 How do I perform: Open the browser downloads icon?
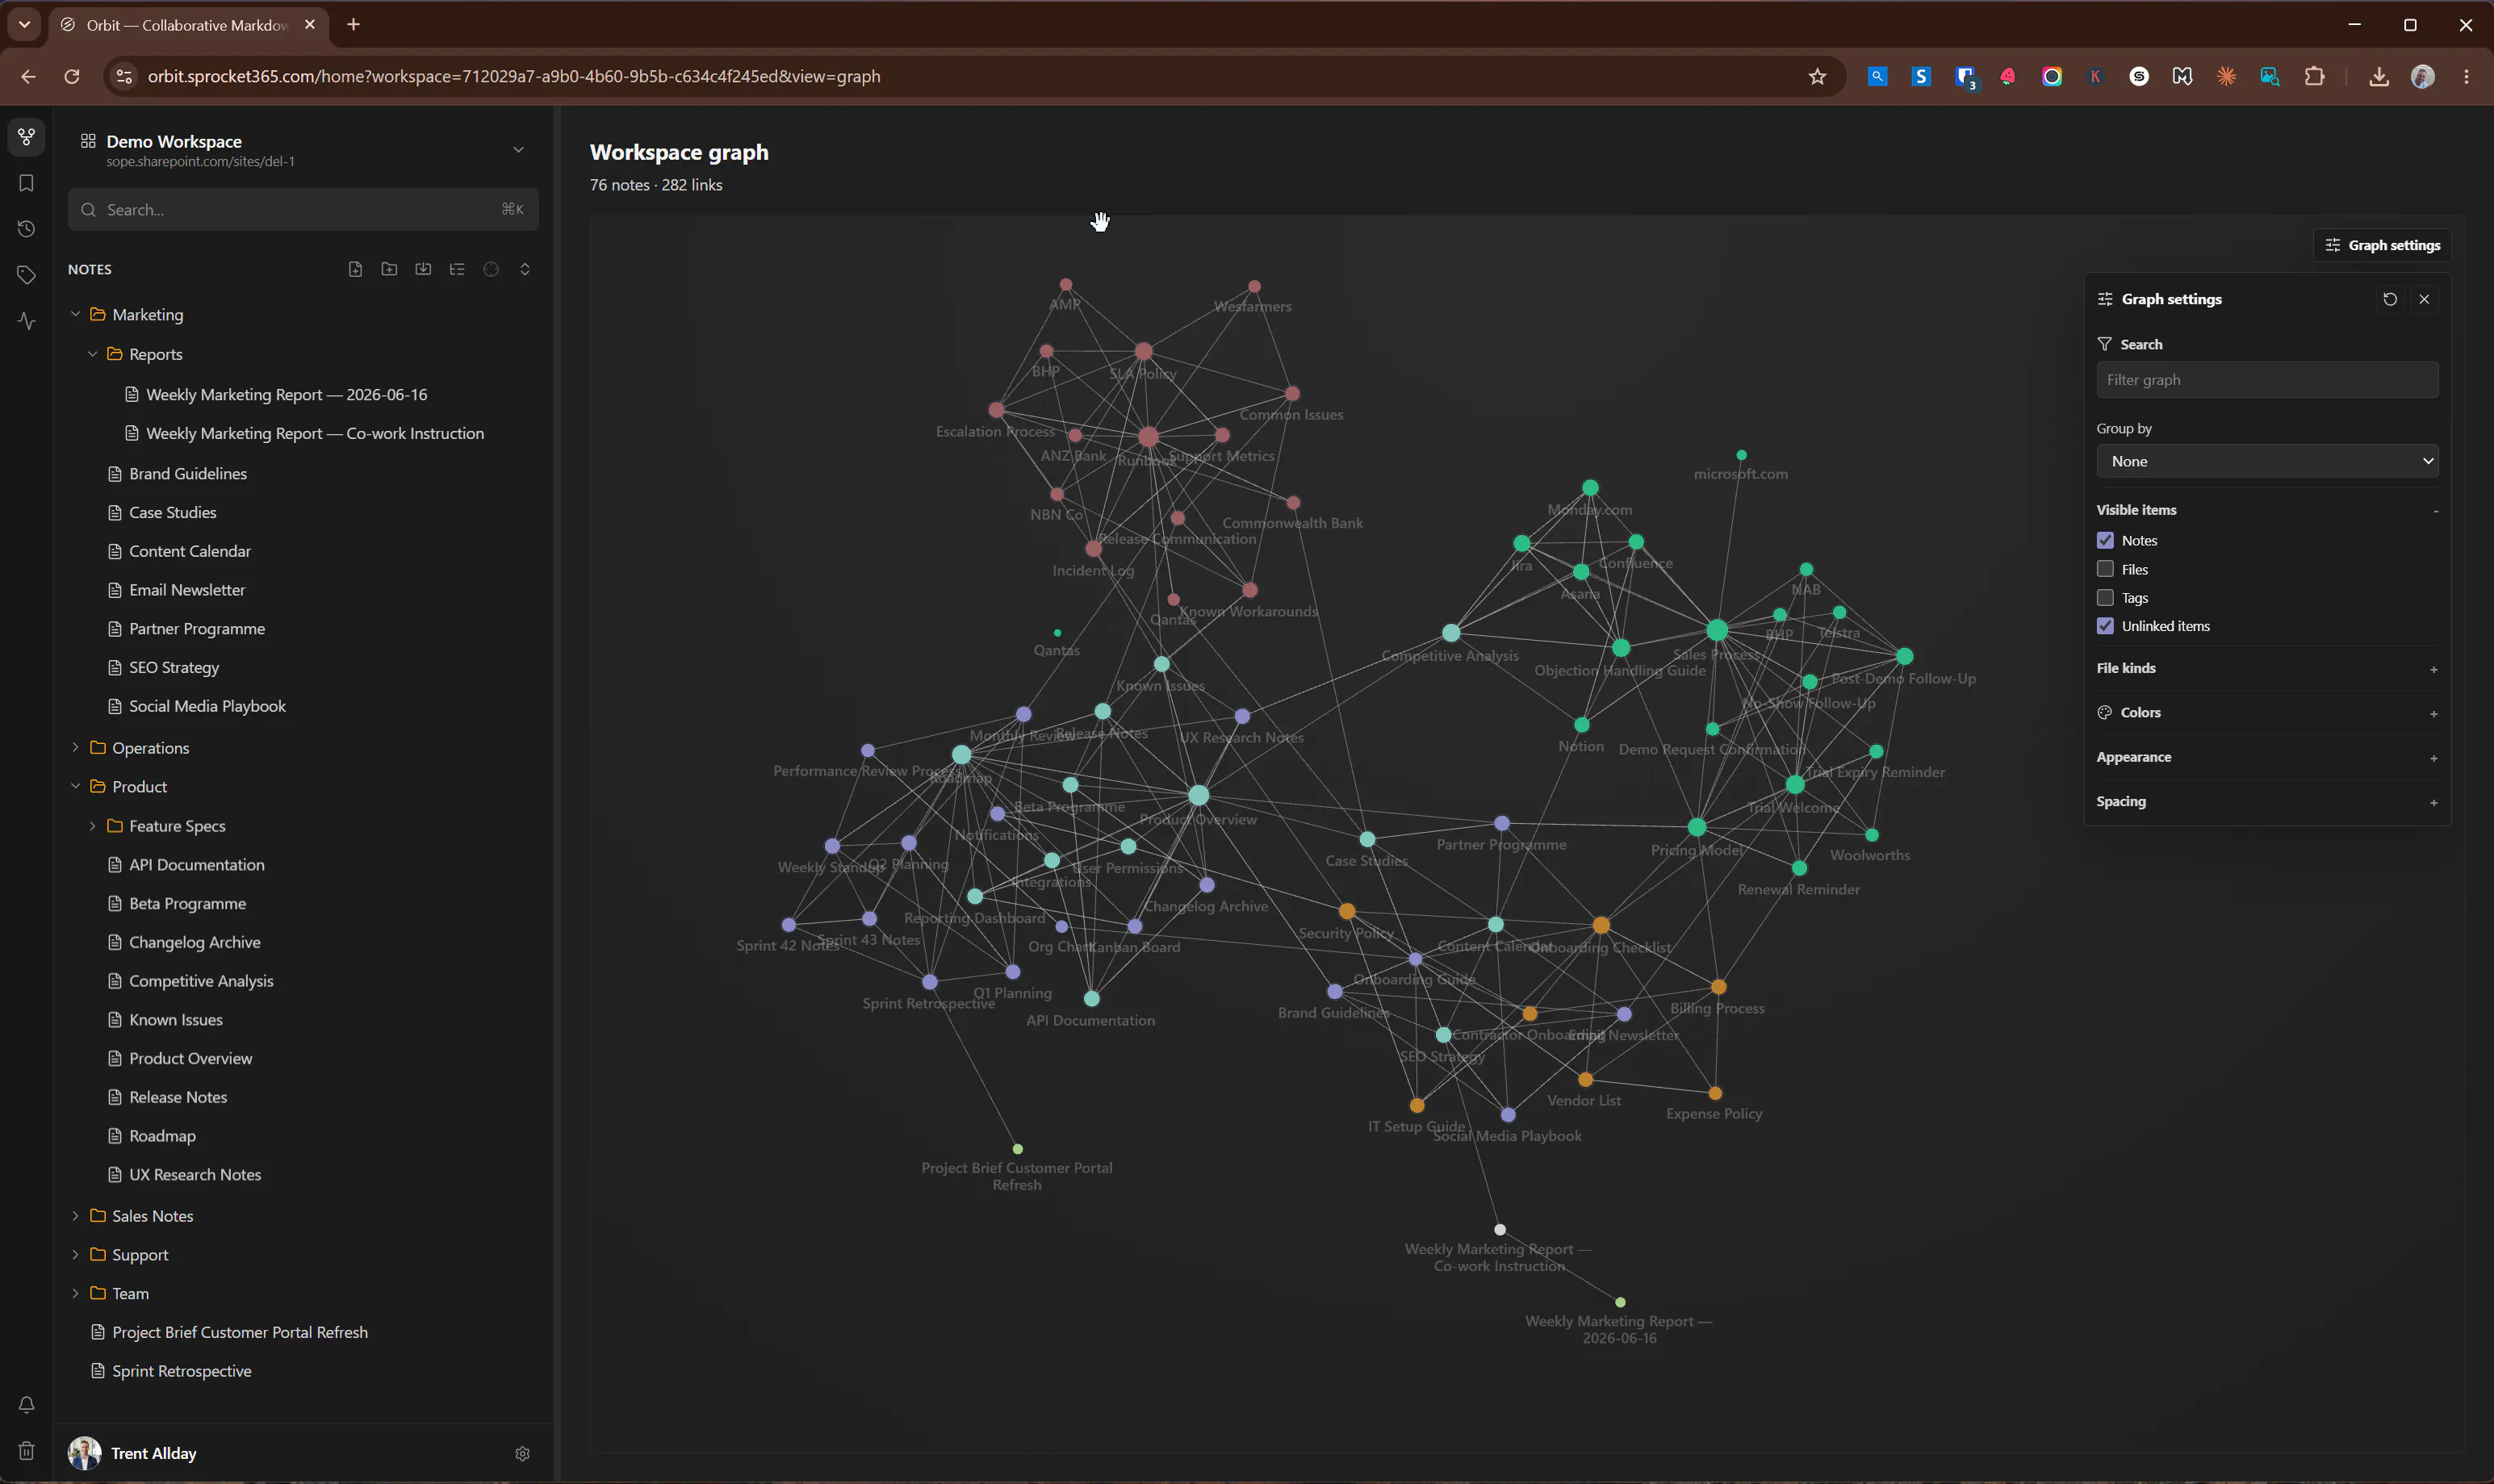[x=2379, y=76]
